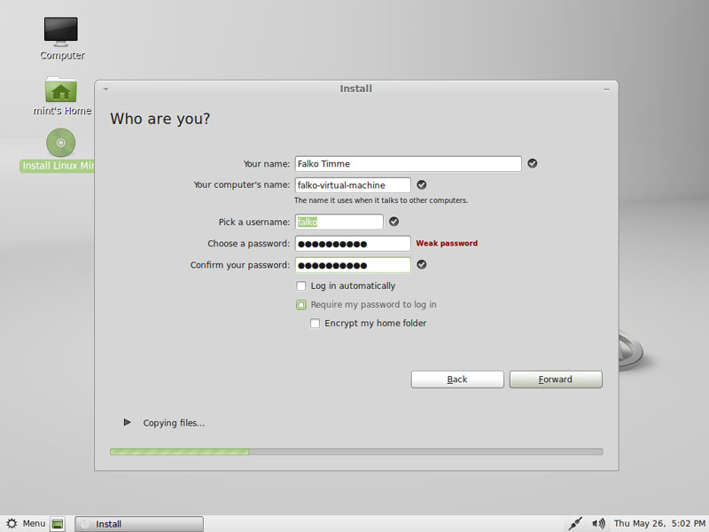Select the Install Linux Mint disc icon
The height and width of the screenshot is (532, 709).
coord(60,143)
